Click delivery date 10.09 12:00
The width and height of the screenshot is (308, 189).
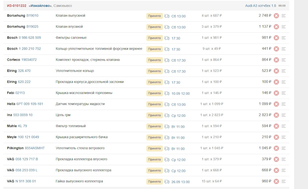pyautogui.click(x=180, y=94)
